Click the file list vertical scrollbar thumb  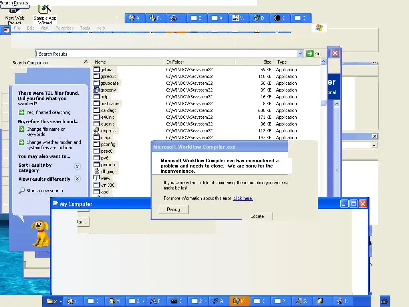pos(323,103)
